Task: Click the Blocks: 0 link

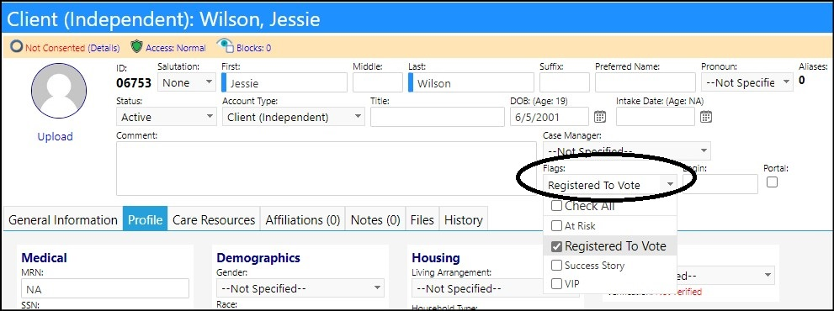Action: point(254,48)
